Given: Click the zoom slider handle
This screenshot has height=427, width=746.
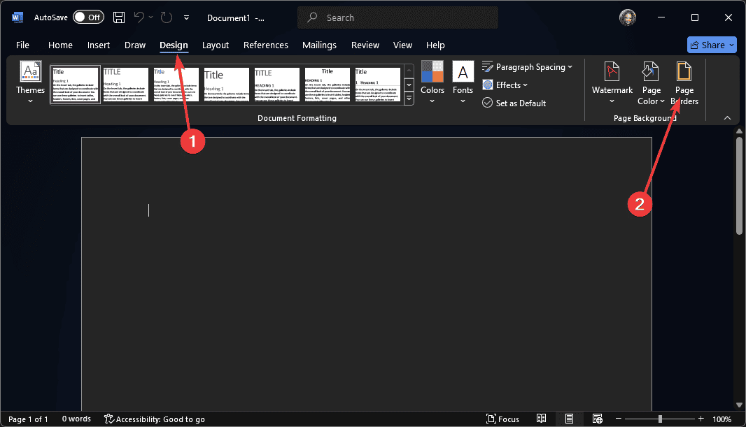Looking at the screenshot, I should [660, 419].
